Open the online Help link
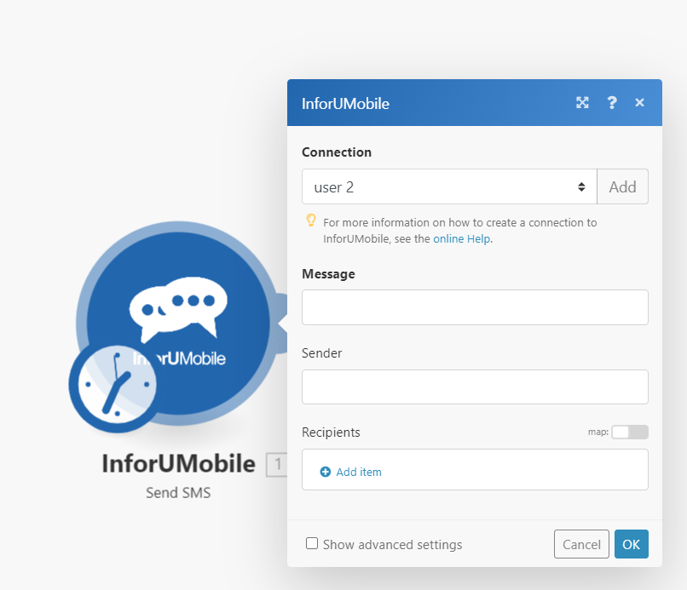The height and width of the screenshot is (590, 687). (461, 239)
